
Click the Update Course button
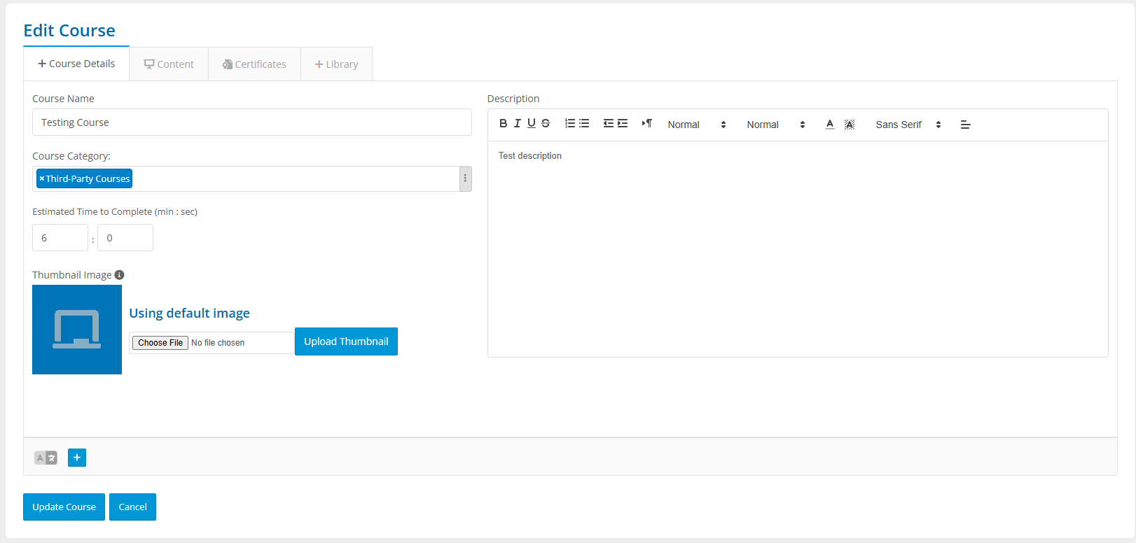[64, 507]
